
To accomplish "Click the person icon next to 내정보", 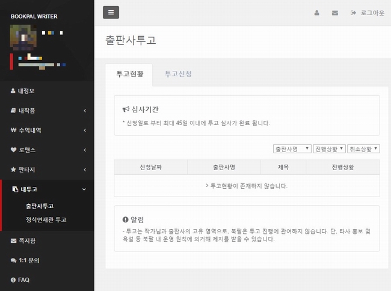I will (13, 91).
